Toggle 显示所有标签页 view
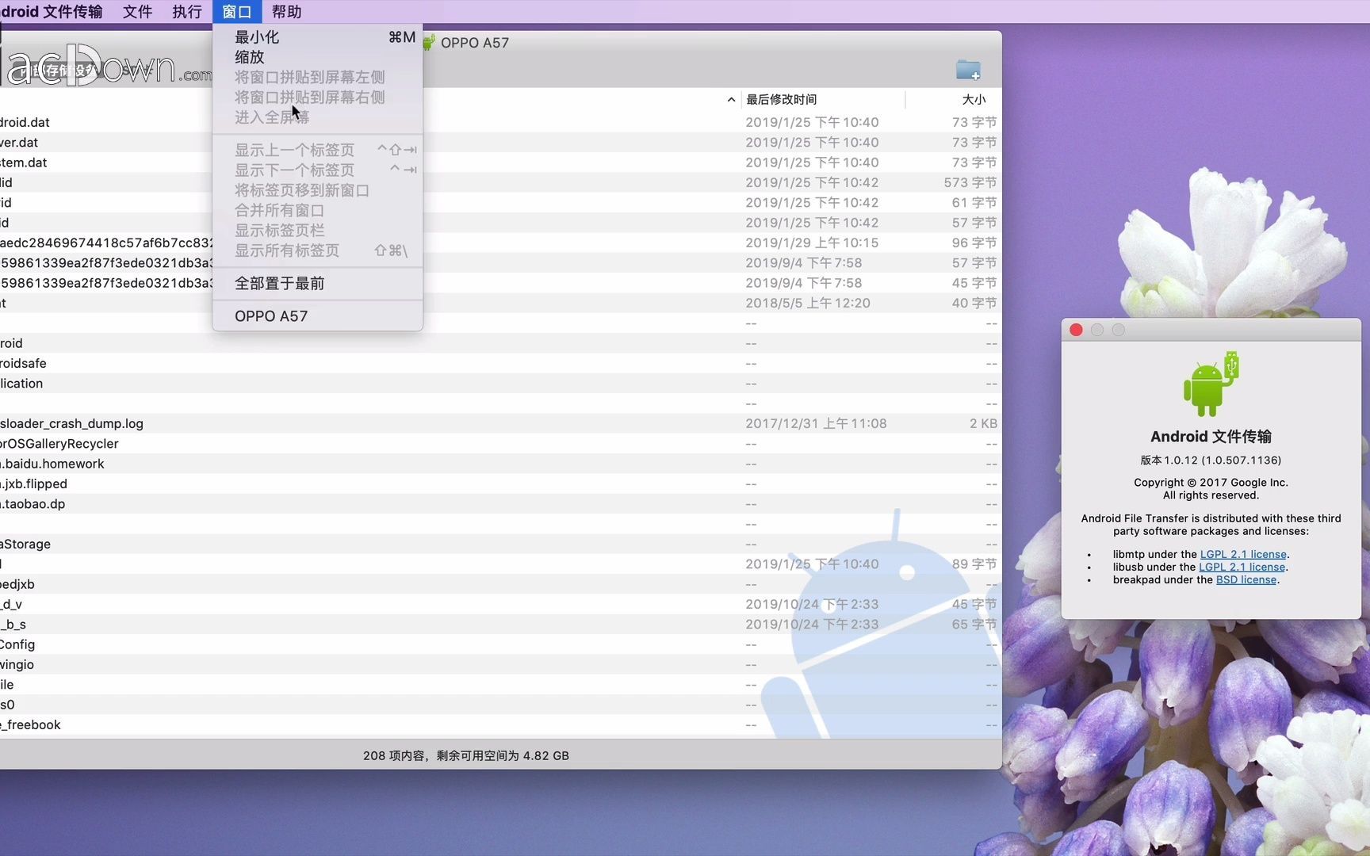 pyautogui.click(x=287, y=250)
